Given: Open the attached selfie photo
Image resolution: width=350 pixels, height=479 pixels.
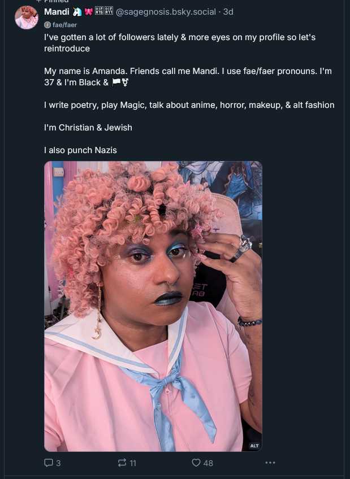Looking at the screenshot, I should pos(153,306).
